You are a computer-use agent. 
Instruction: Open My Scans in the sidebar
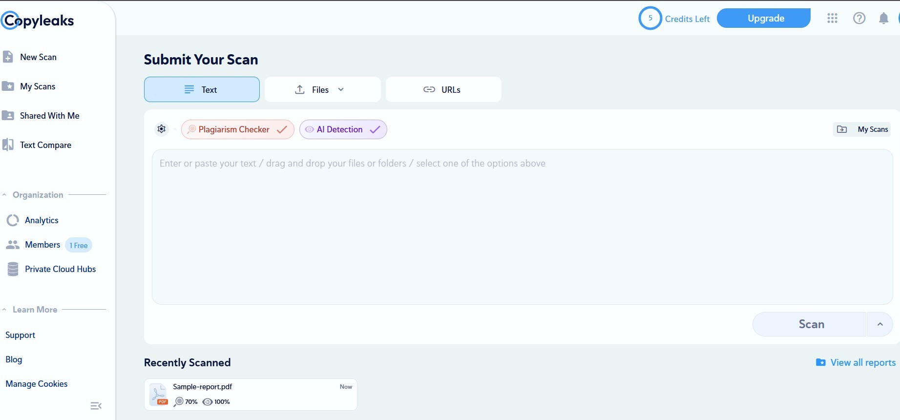pyautogui.click(x=38, y=86)
